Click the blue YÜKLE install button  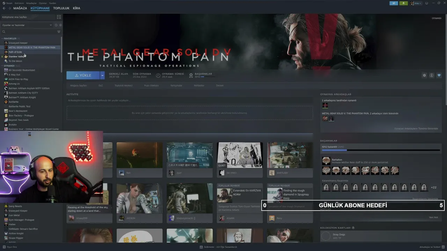tap(83, 75)
